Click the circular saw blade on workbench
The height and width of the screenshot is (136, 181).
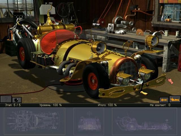point(140,32)
